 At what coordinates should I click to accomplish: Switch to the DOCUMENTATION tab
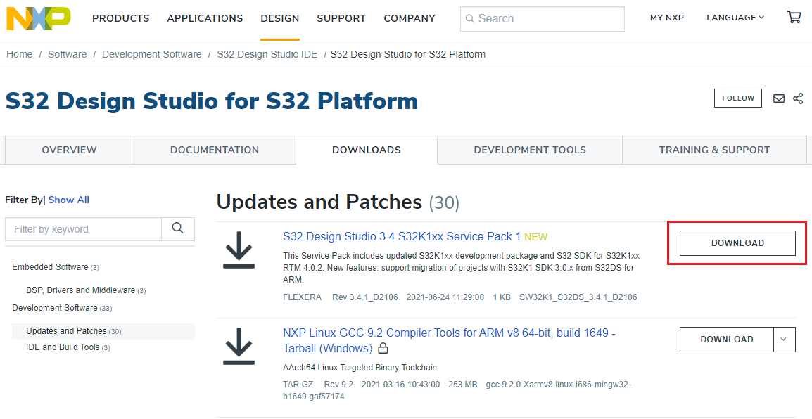[215, 150]
